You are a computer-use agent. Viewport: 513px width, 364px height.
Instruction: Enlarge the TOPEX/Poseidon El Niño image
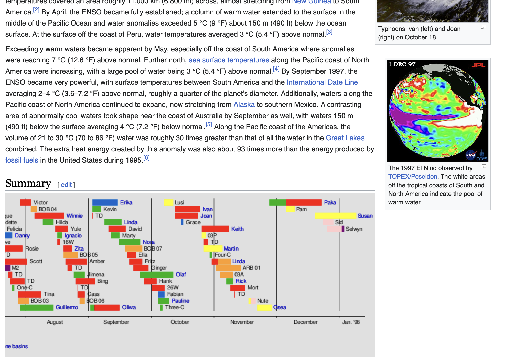pos(483,166)
